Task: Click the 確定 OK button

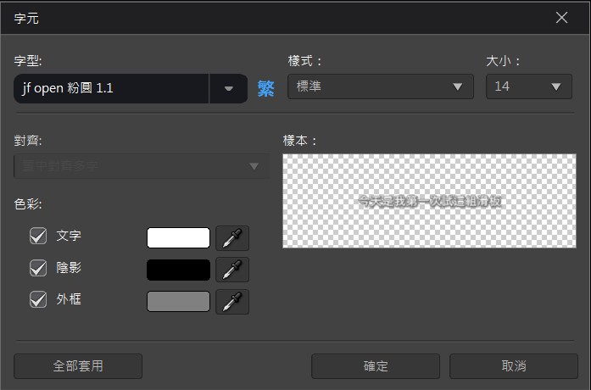Action: pyautogui.click(x=376, y=366)
